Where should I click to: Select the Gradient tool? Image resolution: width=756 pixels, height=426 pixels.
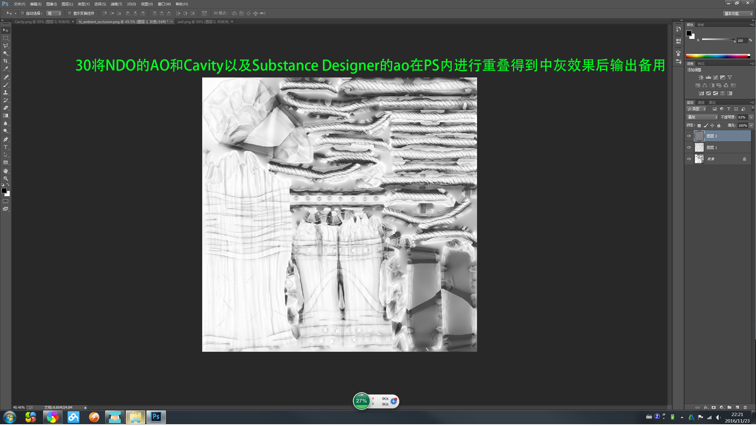[6, 116]
